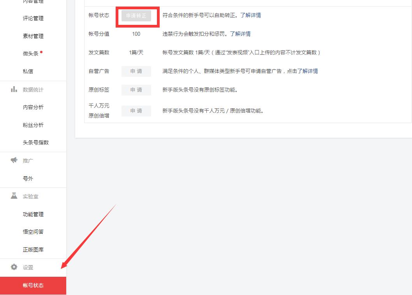
Task: Open 悟空问答 under 实验室
Action: (33, 232)
